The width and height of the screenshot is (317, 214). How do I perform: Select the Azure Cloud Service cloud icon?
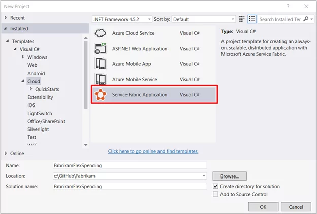click(101, 33)
